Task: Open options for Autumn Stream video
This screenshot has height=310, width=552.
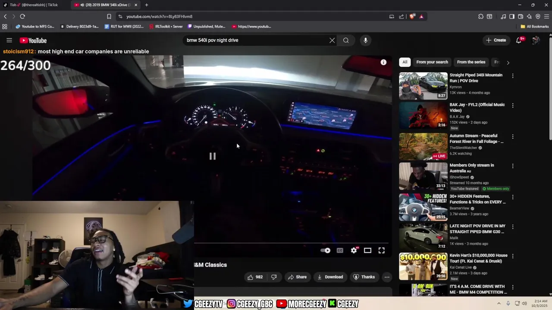Action: 513,136
